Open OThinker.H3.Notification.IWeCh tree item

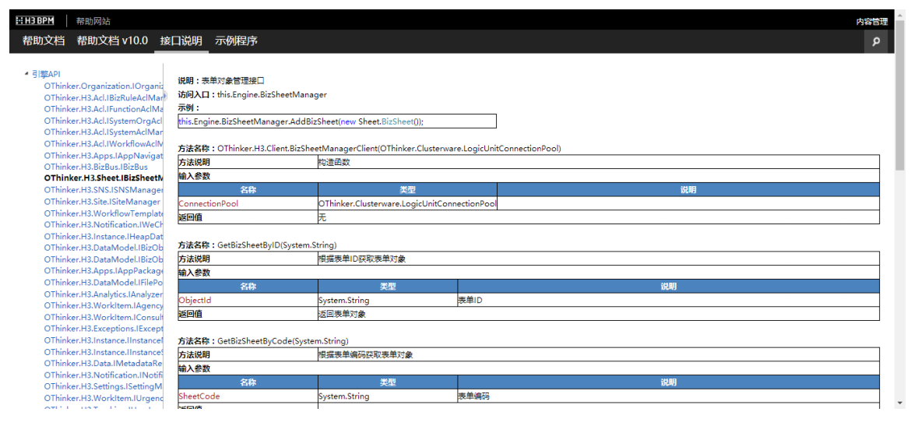click(103, 224)
